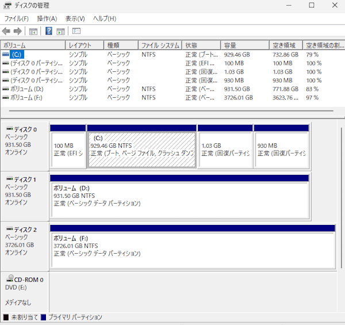
Task: Open the 表示(V) menu
Action: pyautogui.click(x=75, y=19)
